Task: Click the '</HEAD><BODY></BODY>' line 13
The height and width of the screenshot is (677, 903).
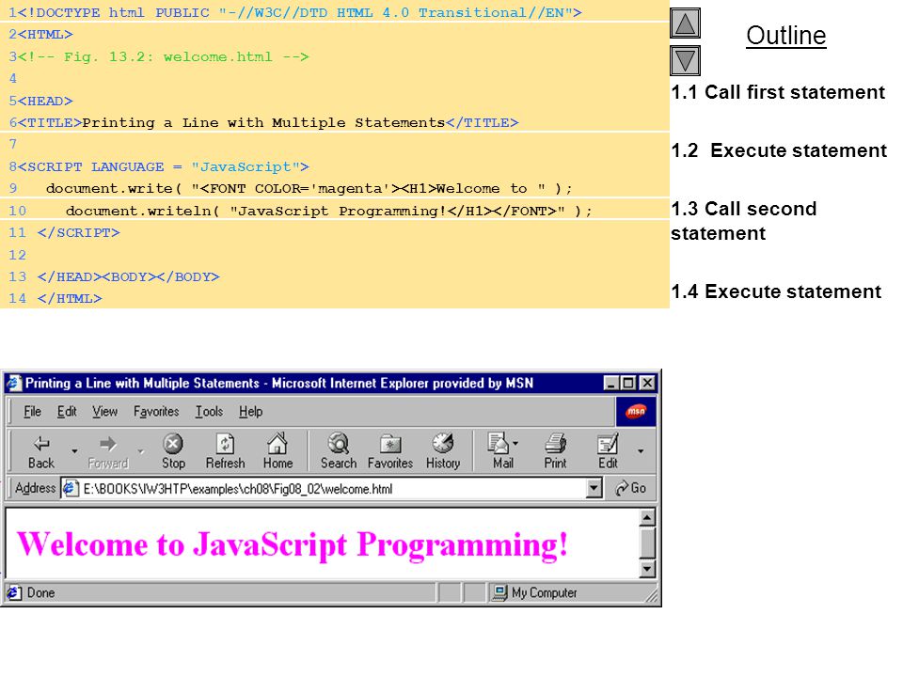Action: coord(129,276)
